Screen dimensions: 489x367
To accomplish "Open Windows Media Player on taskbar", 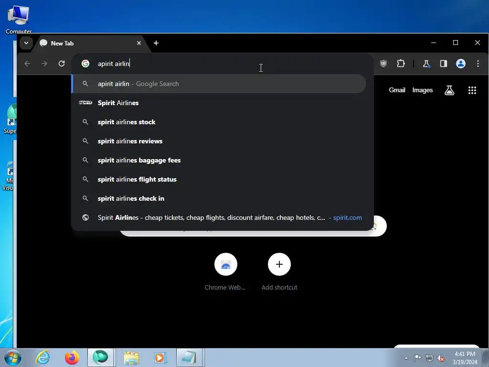I will (x=160, y=357).
